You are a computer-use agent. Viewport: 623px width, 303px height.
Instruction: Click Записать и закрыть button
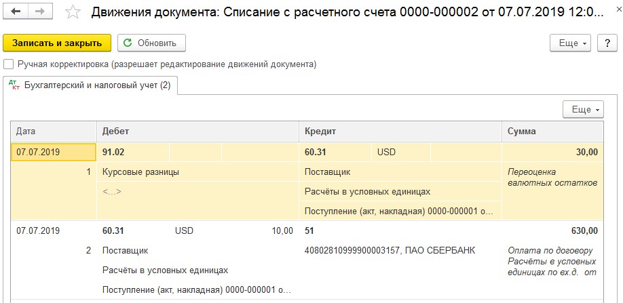[57, 43]
